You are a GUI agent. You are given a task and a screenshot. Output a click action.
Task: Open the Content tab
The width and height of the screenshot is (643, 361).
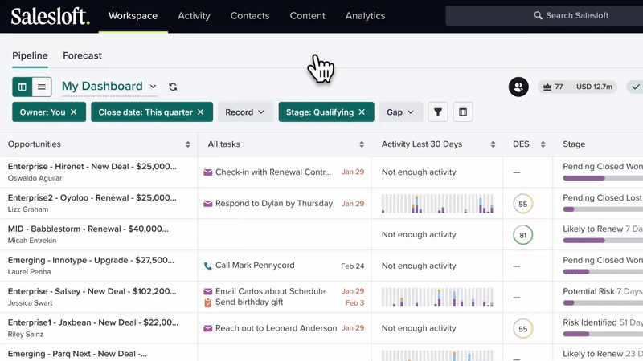tap(307, 16)
